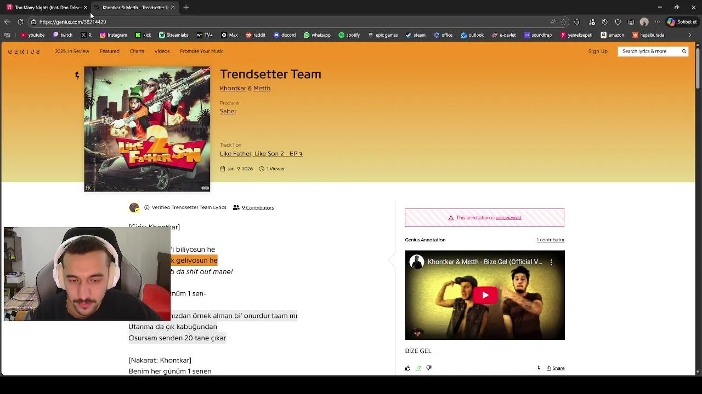702x394 pixels.
Task: Open the Instagram bookmark
Action: 114,35
